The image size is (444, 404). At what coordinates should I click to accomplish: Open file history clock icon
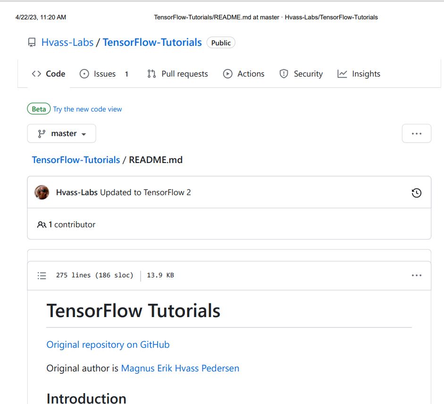[417, 193]
